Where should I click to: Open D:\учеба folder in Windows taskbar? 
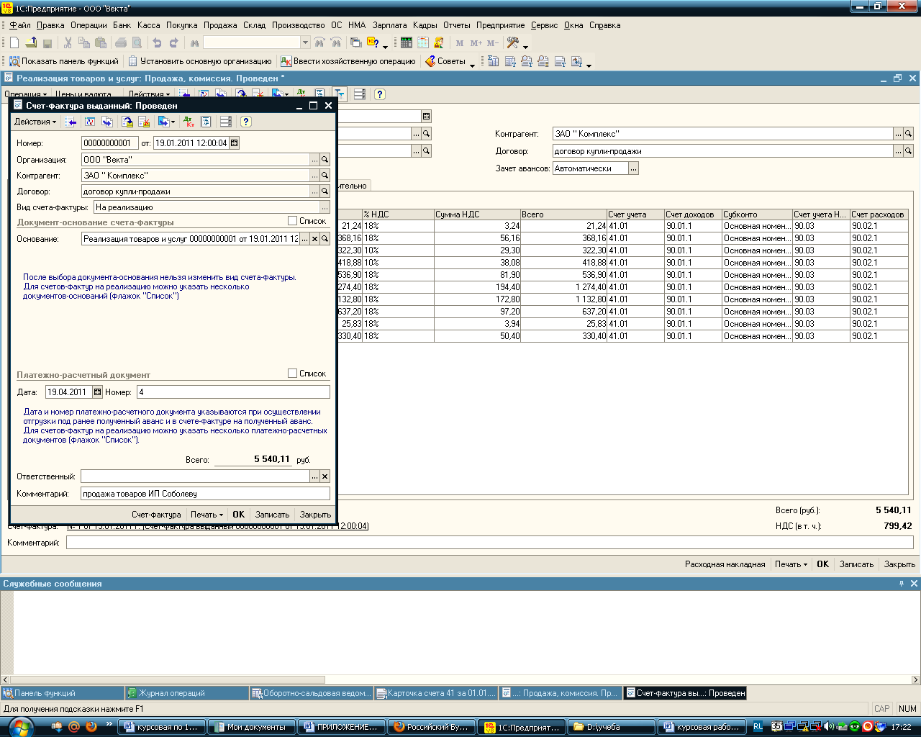(x=610, y=727)
